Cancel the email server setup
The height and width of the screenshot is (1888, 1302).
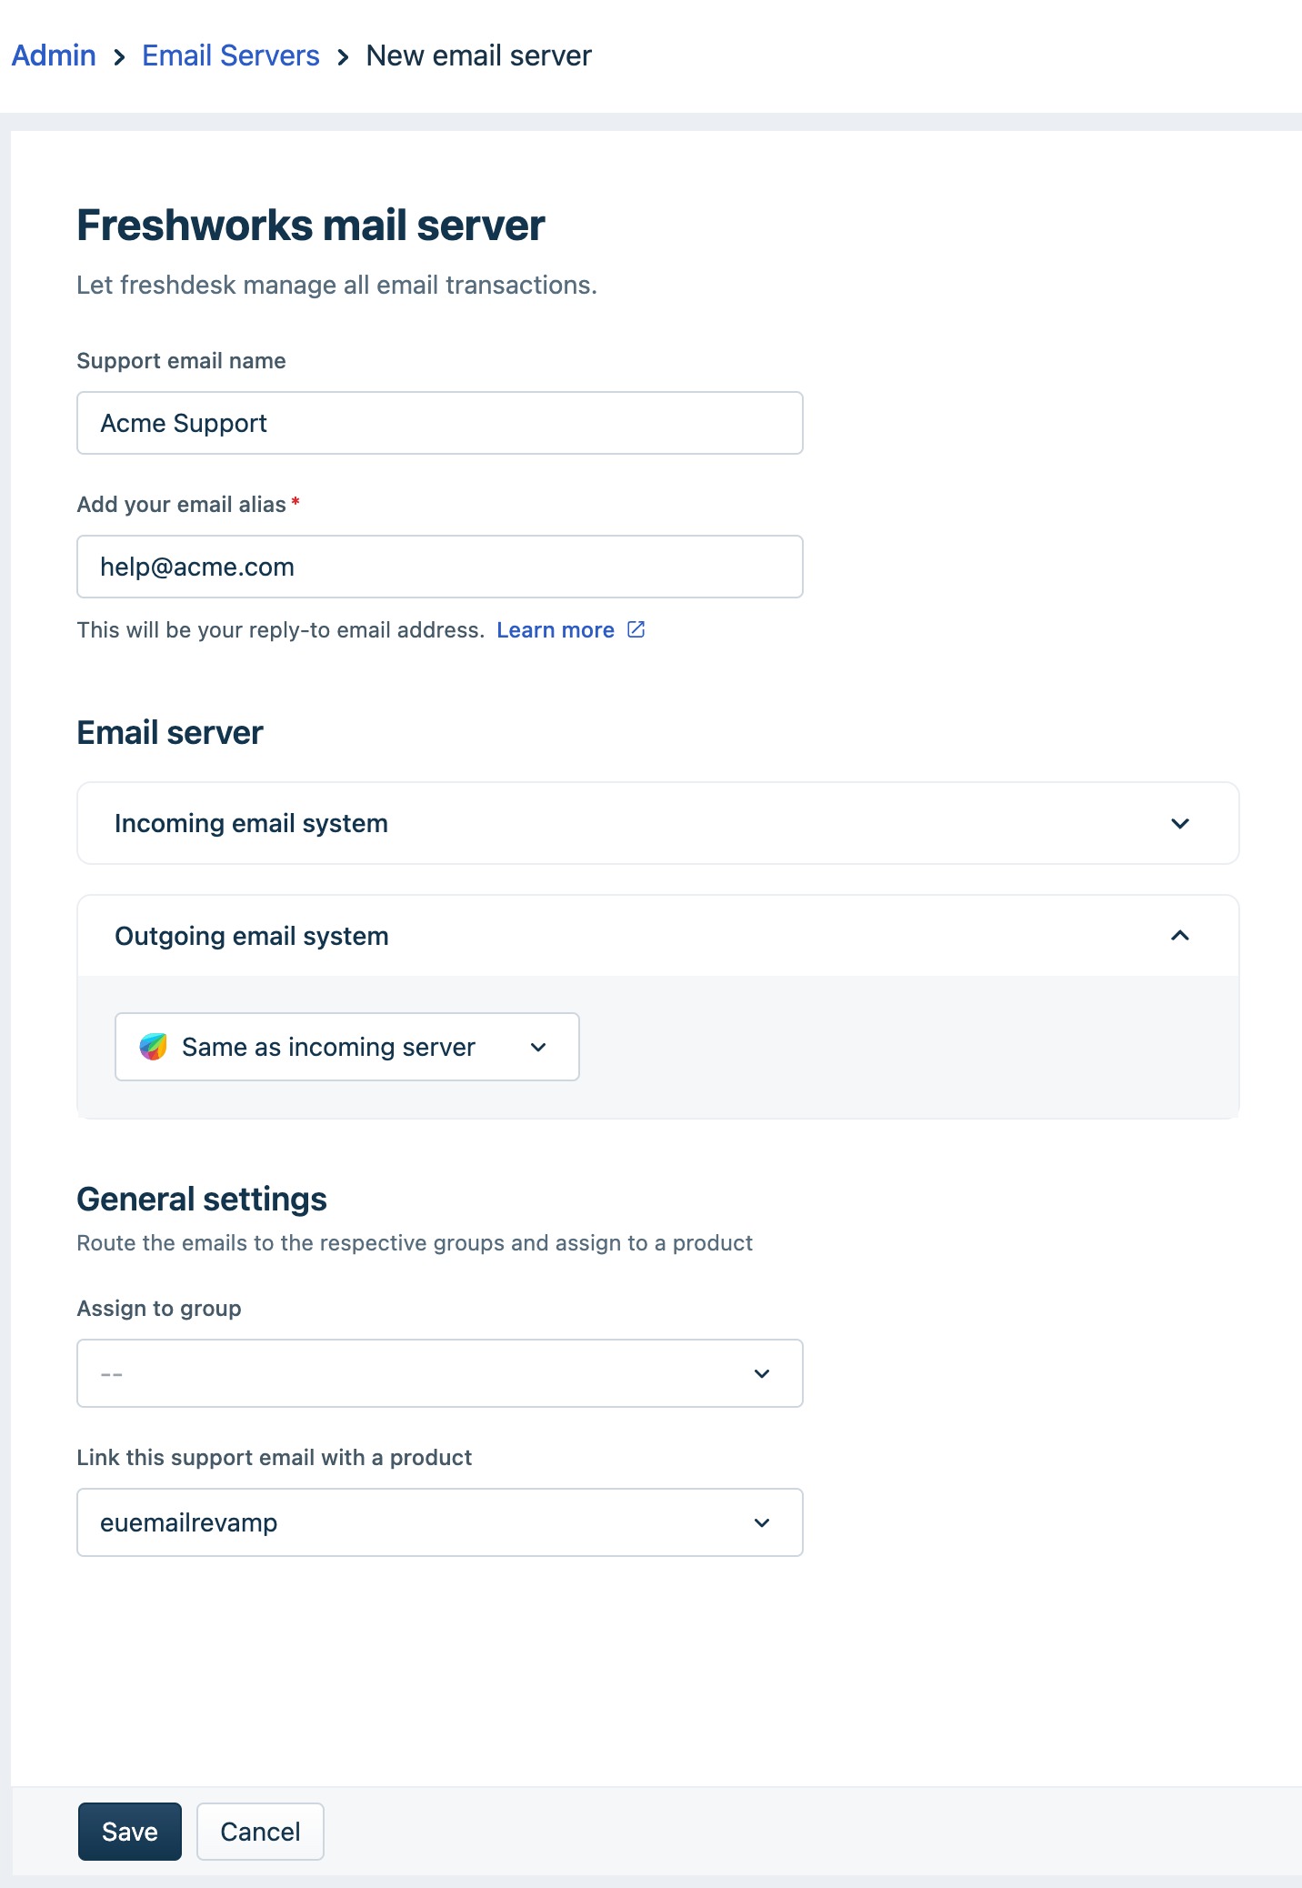260,1832
